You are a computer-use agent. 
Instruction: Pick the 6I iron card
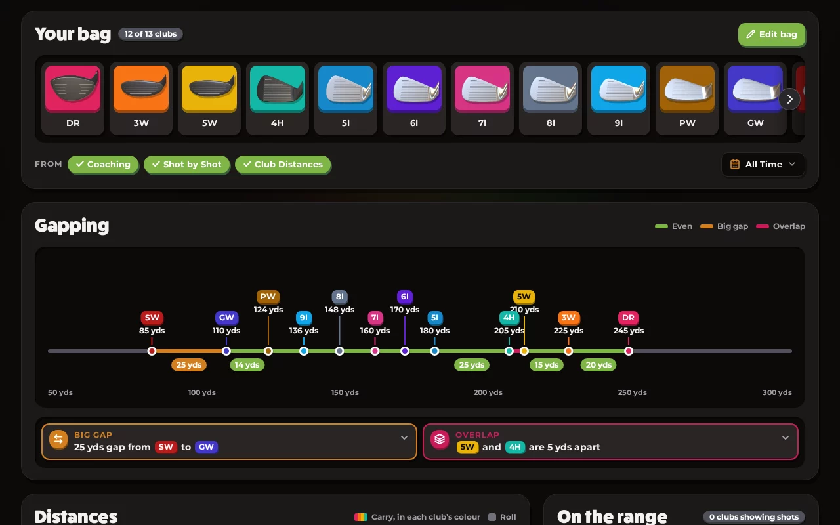point(414,98)
